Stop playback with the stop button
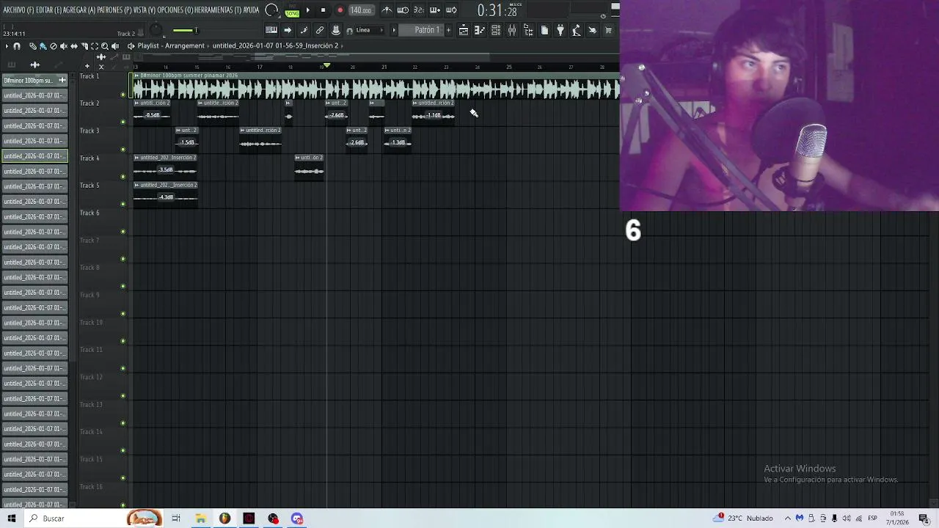The height and width of the screenshot is (528, 939). 324,10
